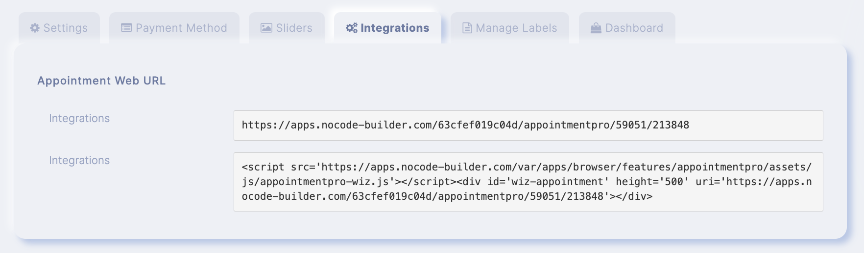This screenshot has height=253, width=864.
Task: Click the second Integrations field label
Action: pos(79,160)
